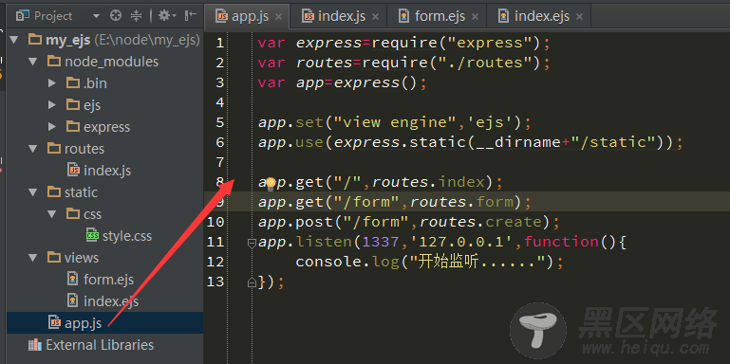The image size is (730, 364).
Task: Open the Project view dropdown arrow
Action: (x=97, y=16)
